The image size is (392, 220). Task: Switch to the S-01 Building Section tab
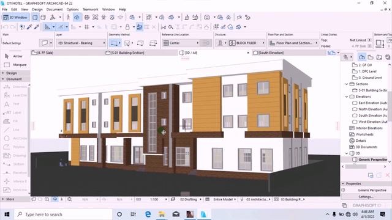coord(141,53)
